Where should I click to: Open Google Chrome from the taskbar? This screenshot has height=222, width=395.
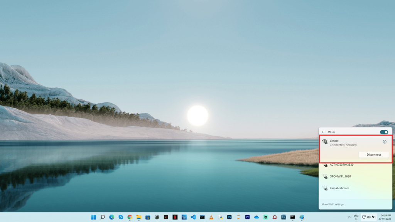130,217
